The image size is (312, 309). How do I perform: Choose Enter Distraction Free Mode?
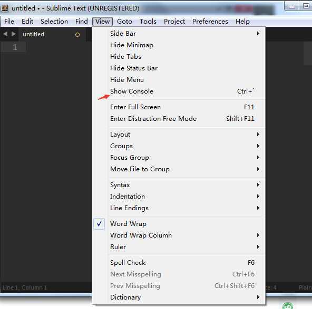click(179, 118)
